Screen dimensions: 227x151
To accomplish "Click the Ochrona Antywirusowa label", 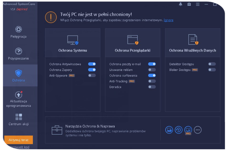I will [x=65, y=64].
